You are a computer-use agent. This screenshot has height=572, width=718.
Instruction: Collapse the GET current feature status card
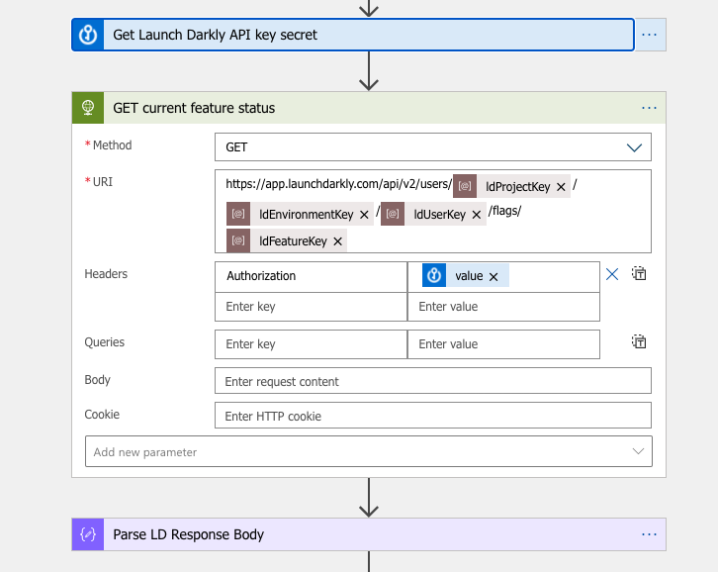point(369,108)
